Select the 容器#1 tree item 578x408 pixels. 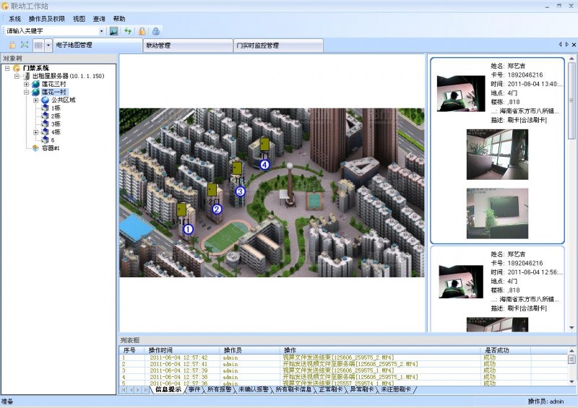tap(51, 148)
